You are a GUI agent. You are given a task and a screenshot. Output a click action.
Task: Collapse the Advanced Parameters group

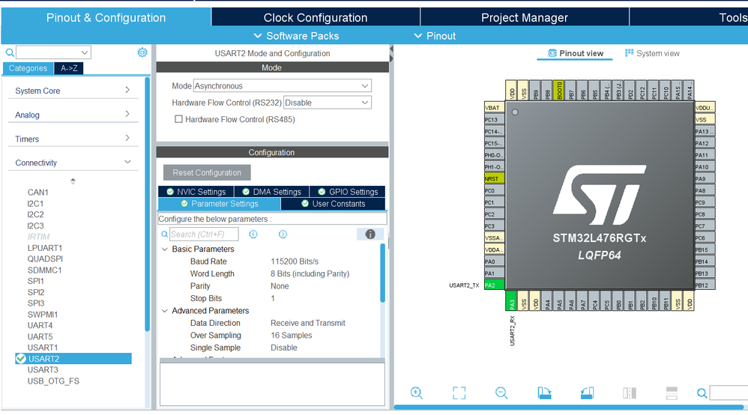165,311
